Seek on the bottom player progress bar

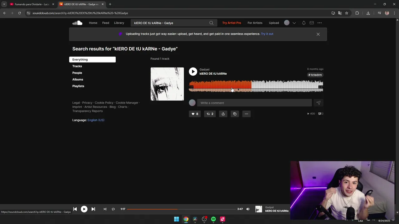181,209
